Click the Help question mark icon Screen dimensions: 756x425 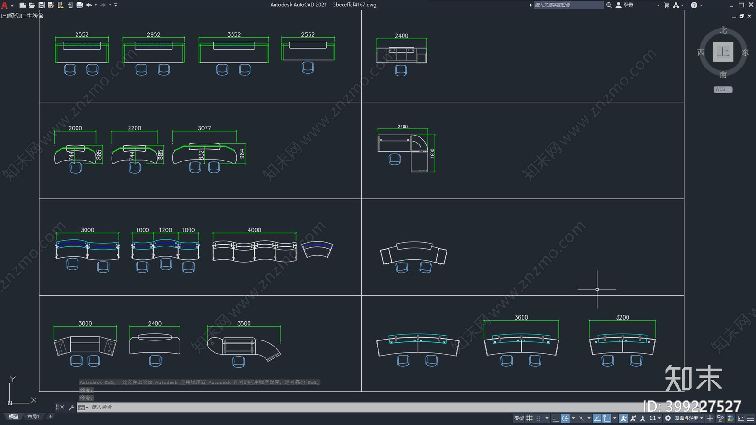694,5
